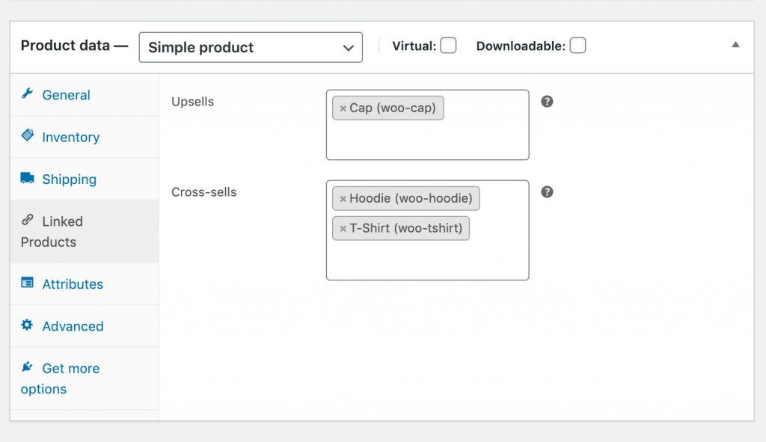Open the Advanced tab

tap(85, 326)
